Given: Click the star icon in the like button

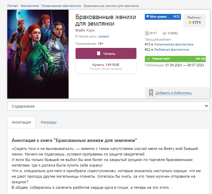Looking at the screenshot, I should point(148,16).
